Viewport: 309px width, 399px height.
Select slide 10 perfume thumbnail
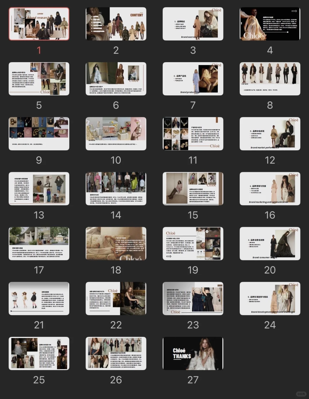[116, 134]
